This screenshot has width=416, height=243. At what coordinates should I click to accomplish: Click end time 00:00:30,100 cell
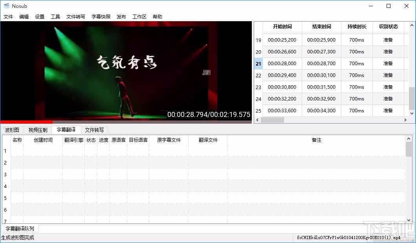322,75
